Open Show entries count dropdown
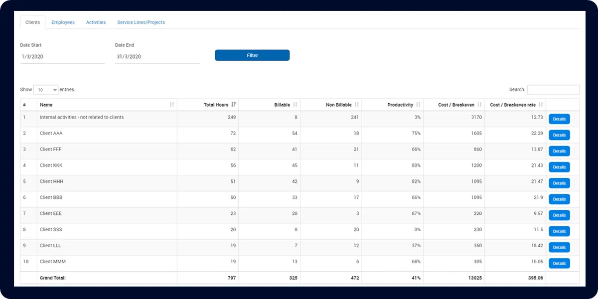Image resolution: width=598 pixels, height=299 pixels. [46, 90]
